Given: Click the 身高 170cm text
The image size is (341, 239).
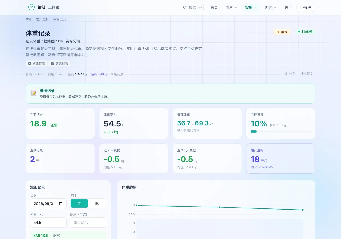Looking at the screenshot, I should click(35, 74).
